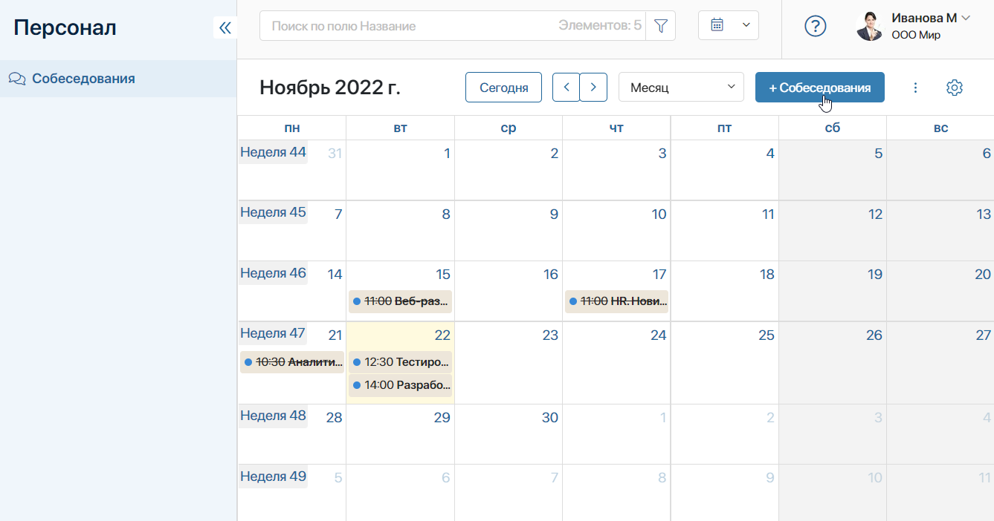
Task: Open the 12:30 Тестиро... event
Action: (400, 362)
